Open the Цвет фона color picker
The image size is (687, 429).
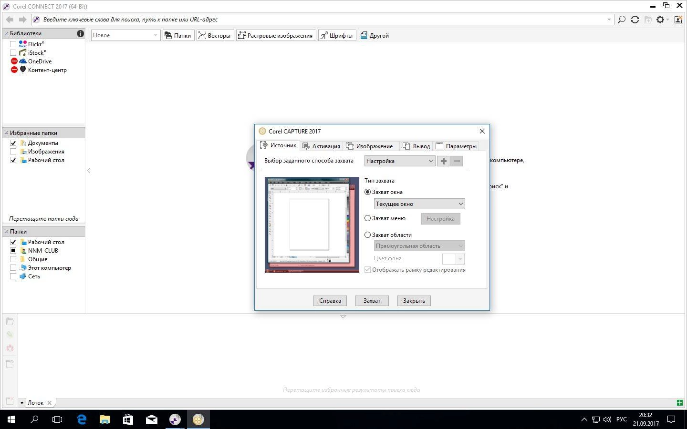[x=453, y=259]
